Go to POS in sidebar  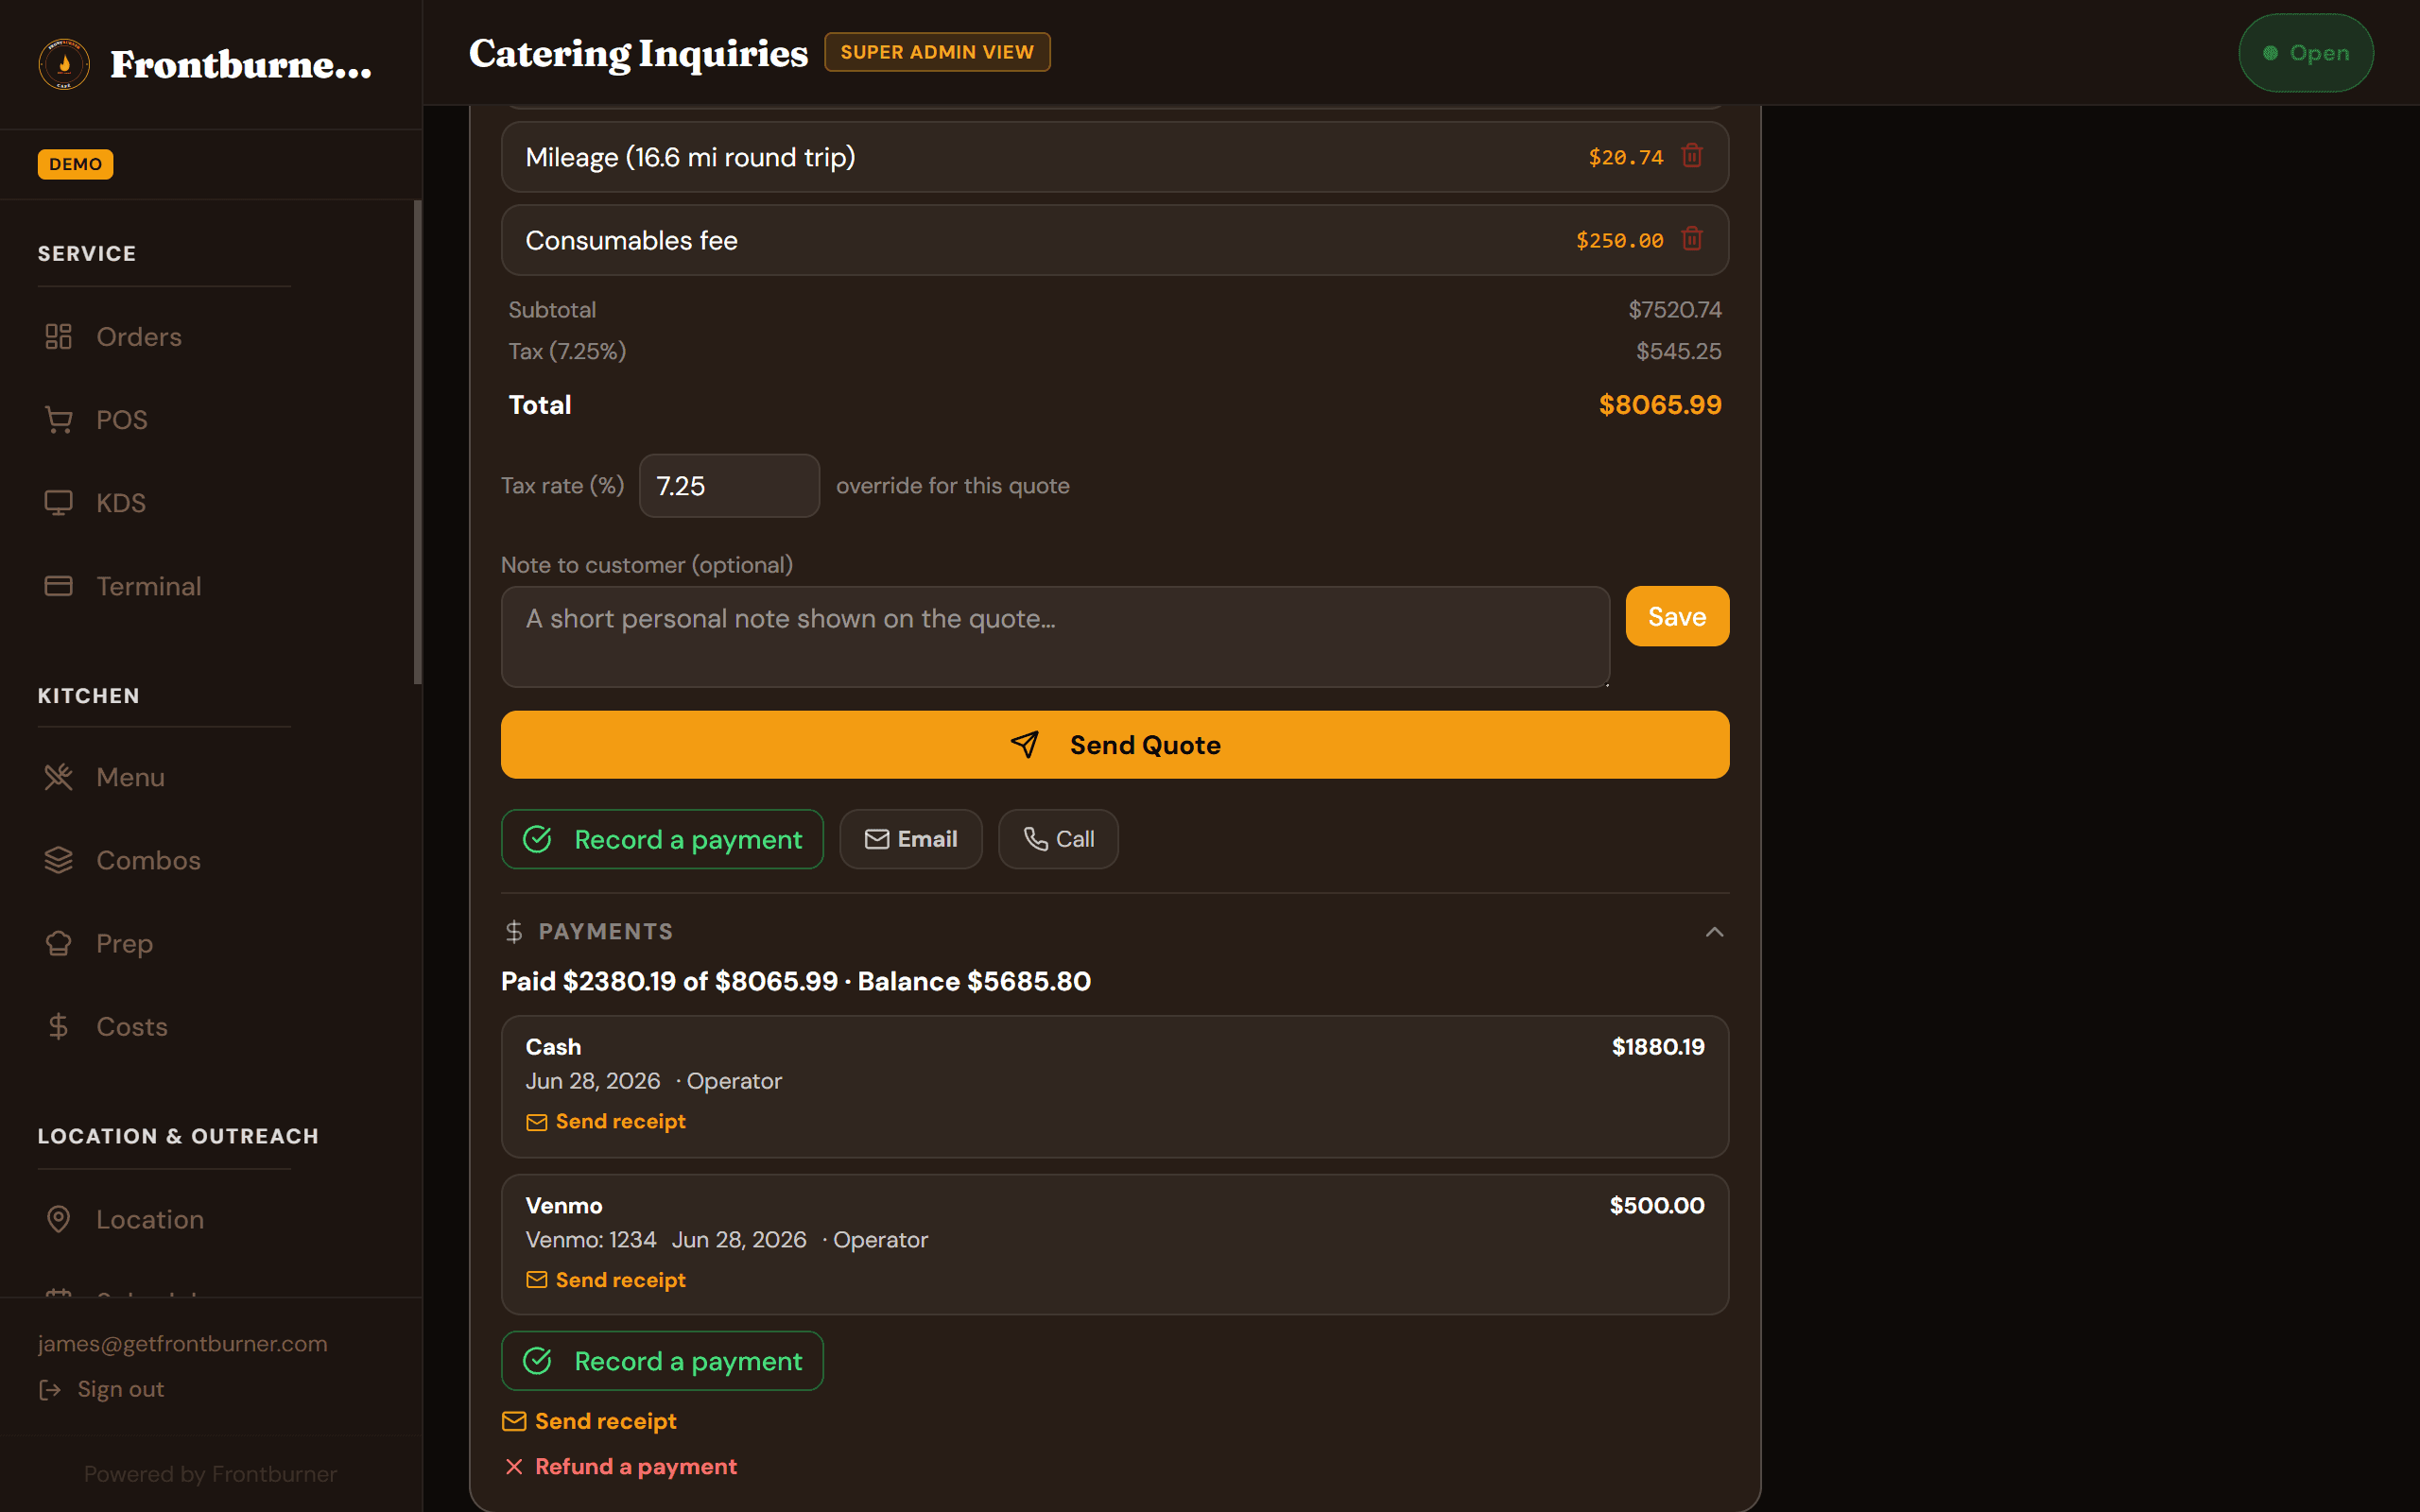pyautogui.click(x=122, y=420)
